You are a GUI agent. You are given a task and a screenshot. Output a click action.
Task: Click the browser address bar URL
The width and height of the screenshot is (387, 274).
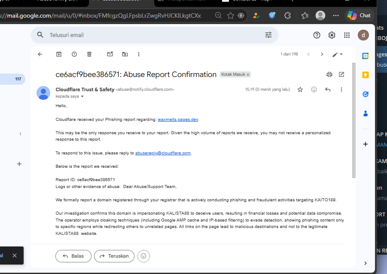(101, 15)
